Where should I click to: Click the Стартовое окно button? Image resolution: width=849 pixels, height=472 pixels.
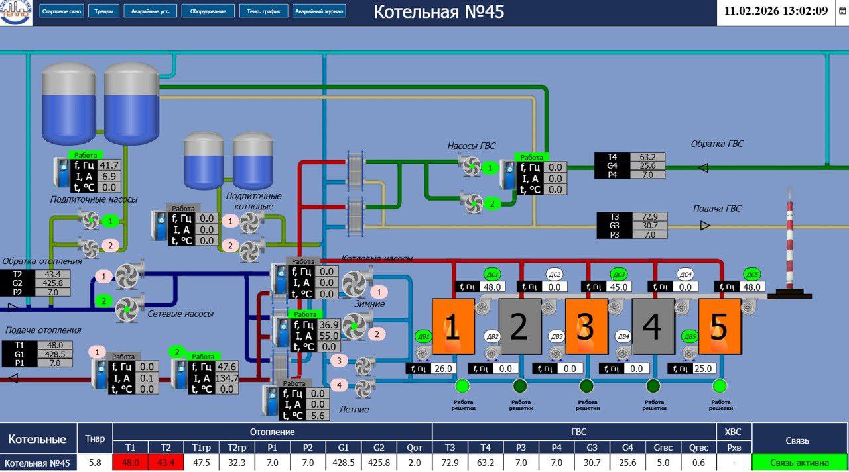coord(62,11)
